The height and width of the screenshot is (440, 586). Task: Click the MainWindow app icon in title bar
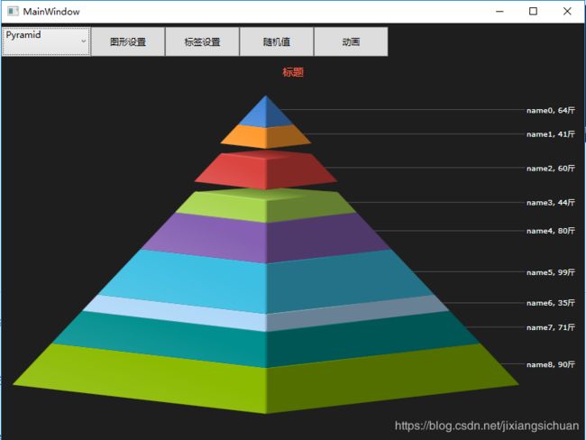tap(14, 11)
